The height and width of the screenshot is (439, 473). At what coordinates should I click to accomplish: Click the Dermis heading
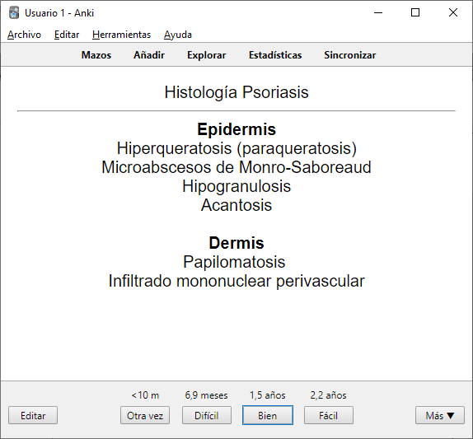(x=236, y=243)
